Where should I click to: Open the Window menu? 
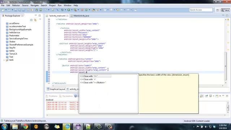tap(67, 5)
